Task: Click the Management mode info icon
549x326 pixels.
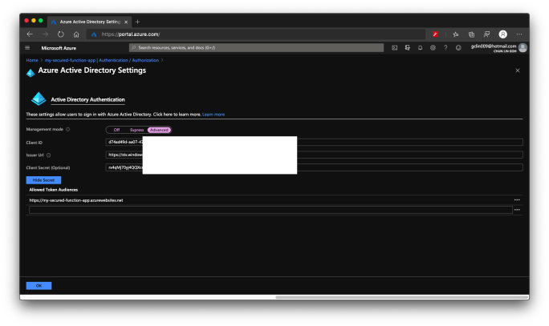Action: pyautogui.click(x=68, y=129)
